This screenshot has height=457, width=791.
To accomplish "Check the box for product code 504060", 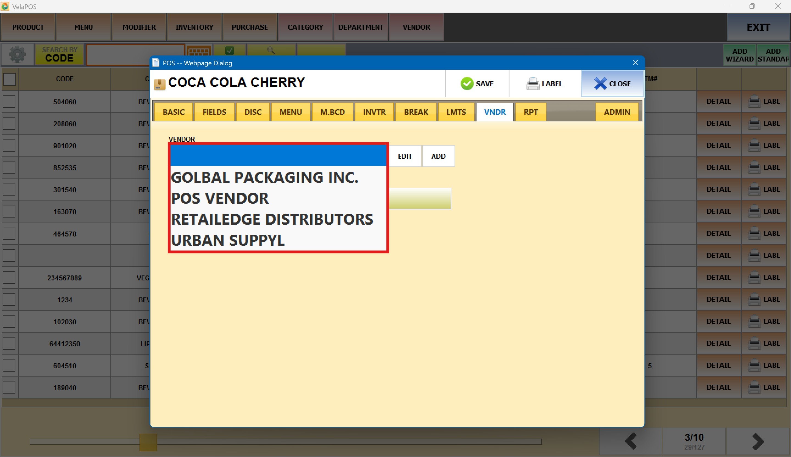I will pos(9,101).
